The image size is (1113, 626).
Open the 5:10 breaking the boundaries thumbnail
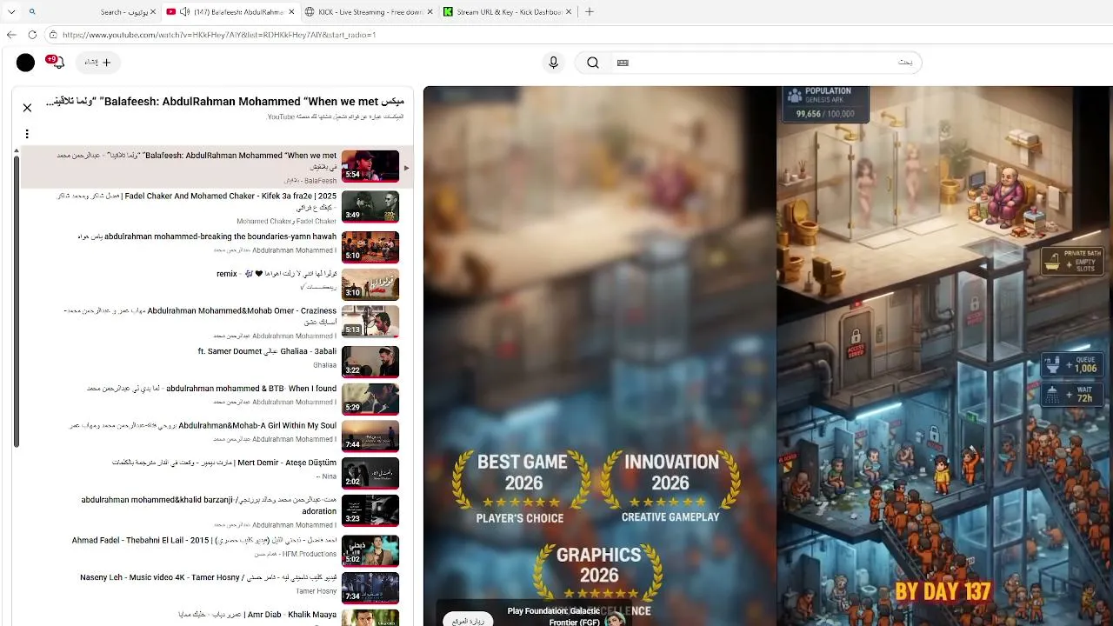(x=370, y=247)
